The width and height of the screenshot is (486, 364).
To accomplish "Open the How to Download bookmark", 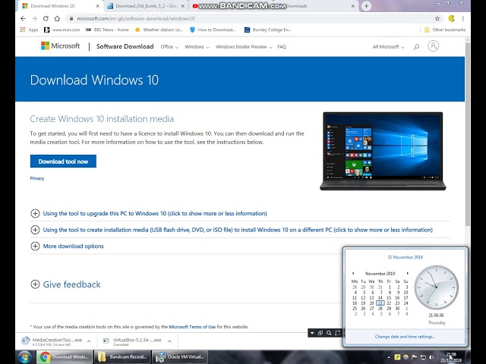I will coord(213,30).
